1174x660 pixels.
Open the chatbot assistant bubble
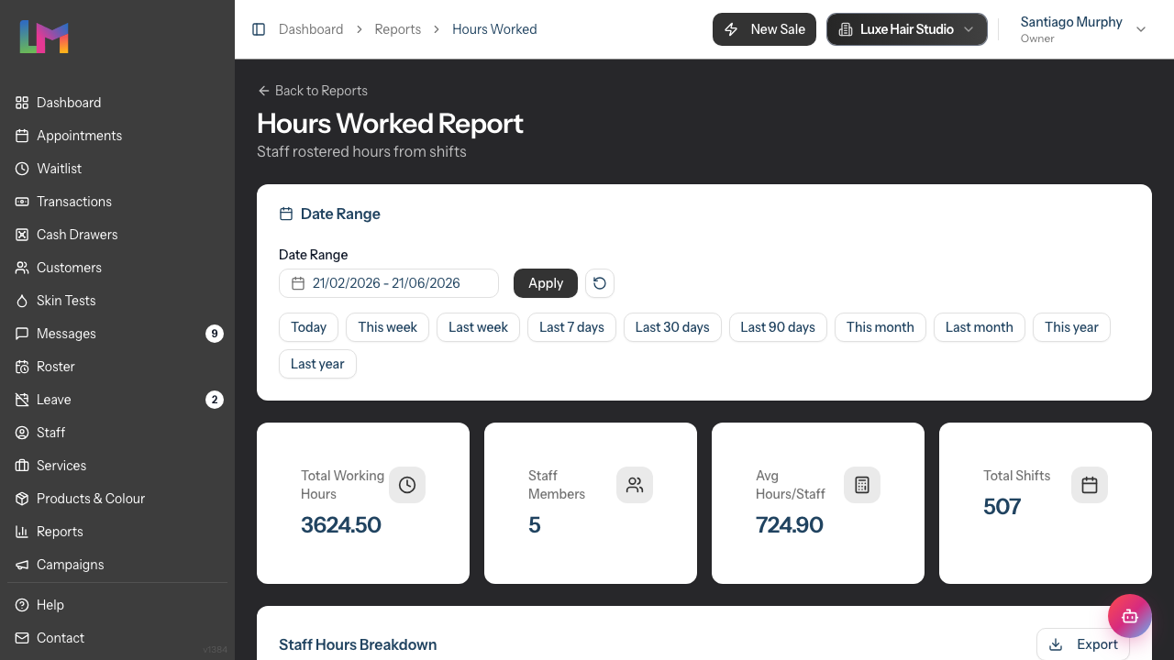click(1130, 616)
